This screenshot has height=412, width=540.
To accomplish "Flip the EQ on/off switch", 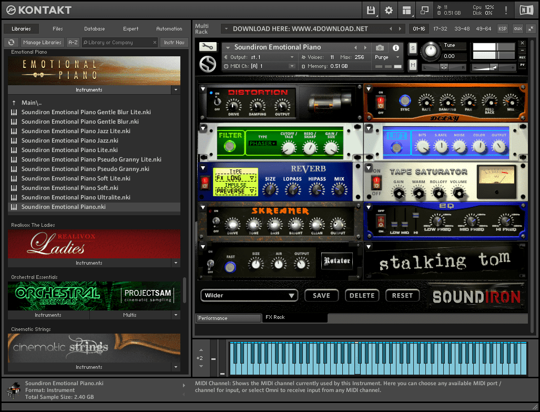I will click(381, 220).
